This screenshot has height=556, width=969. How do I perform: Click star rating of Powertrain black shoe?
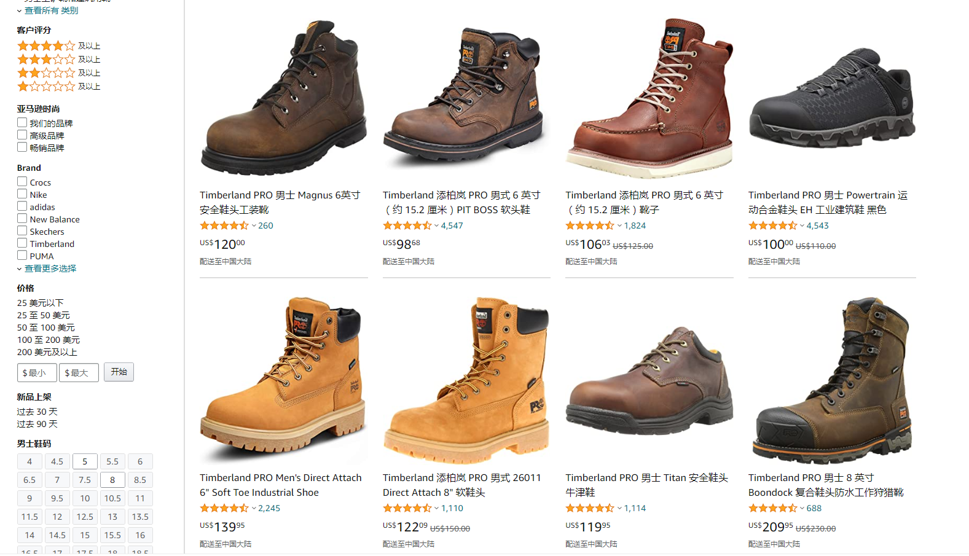[x=772, y=225]
